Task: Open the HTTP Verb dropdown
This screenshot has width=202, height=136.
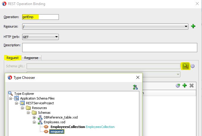Action: coord(56,37)
